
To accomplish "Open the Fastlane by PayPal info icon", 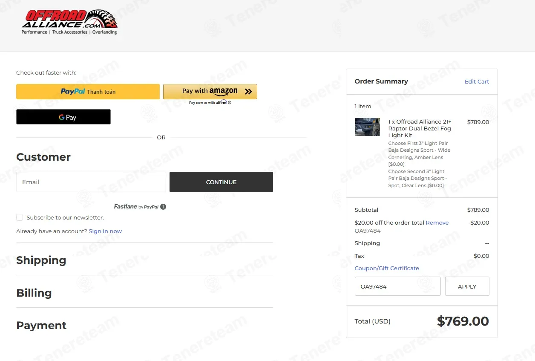I will pyautogui.click(x=163, y=207).
